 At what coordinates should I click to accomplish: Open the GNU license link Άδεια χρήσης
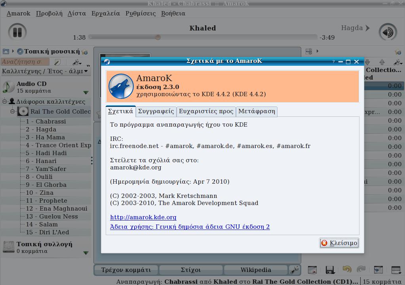point(190,227)
